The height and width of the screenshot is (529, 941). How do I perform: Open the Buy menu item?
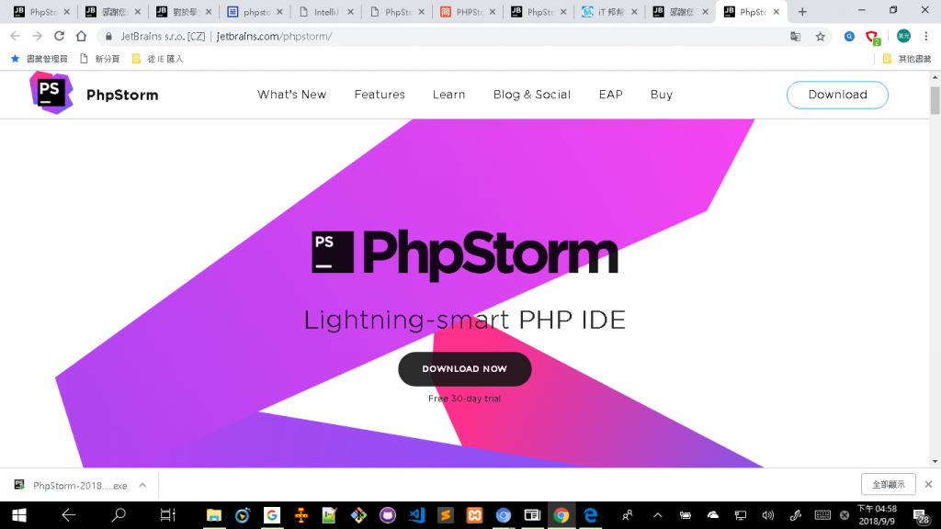click(662, 95)
